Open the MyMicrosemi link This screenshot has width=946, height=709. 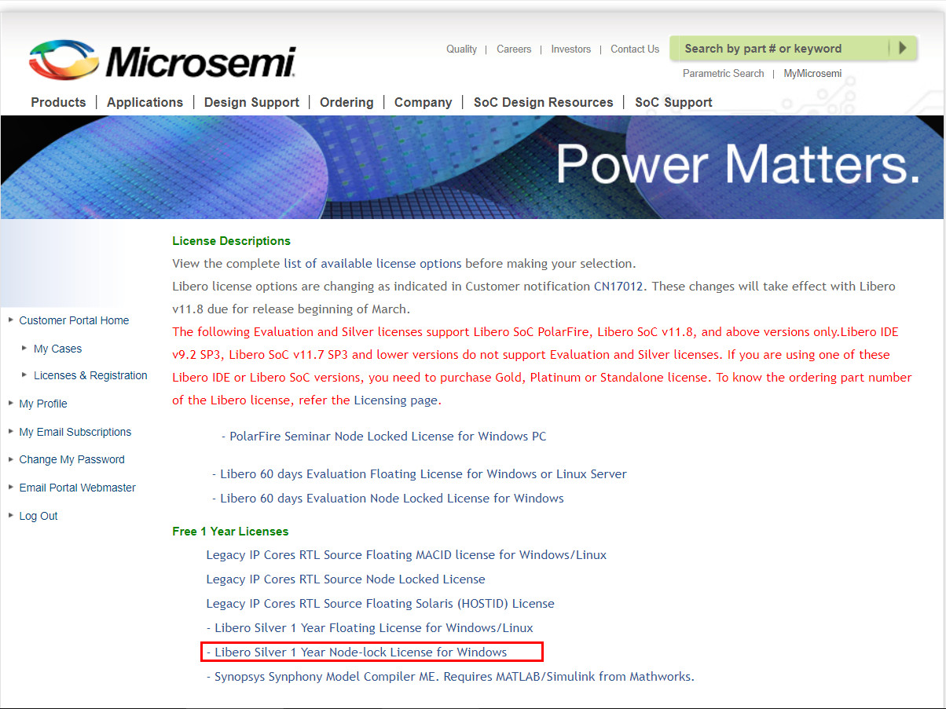tap(812, 73)
